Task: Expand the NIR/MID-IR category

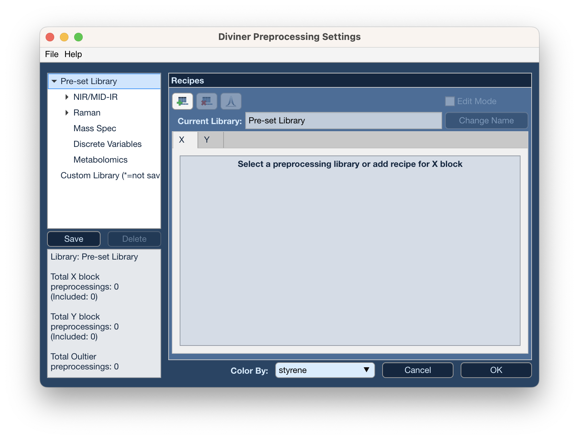Action: click(67, 97)
